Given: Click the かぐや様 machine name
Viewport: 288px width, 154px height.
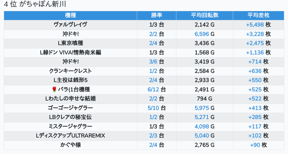Looking at the screenshot, I should [x=70, y=145].
